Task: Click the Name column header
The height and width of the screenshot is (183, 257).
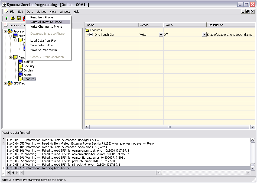Action: pos(91,25)
